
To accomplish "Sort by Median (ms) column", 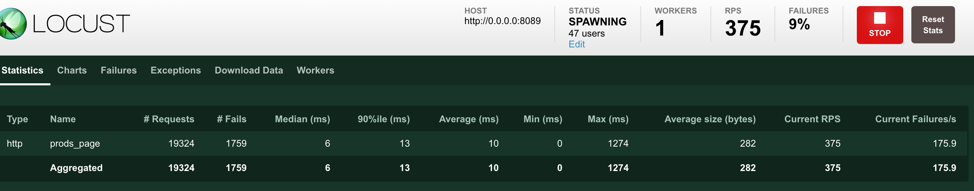I will tap(302, 119).
